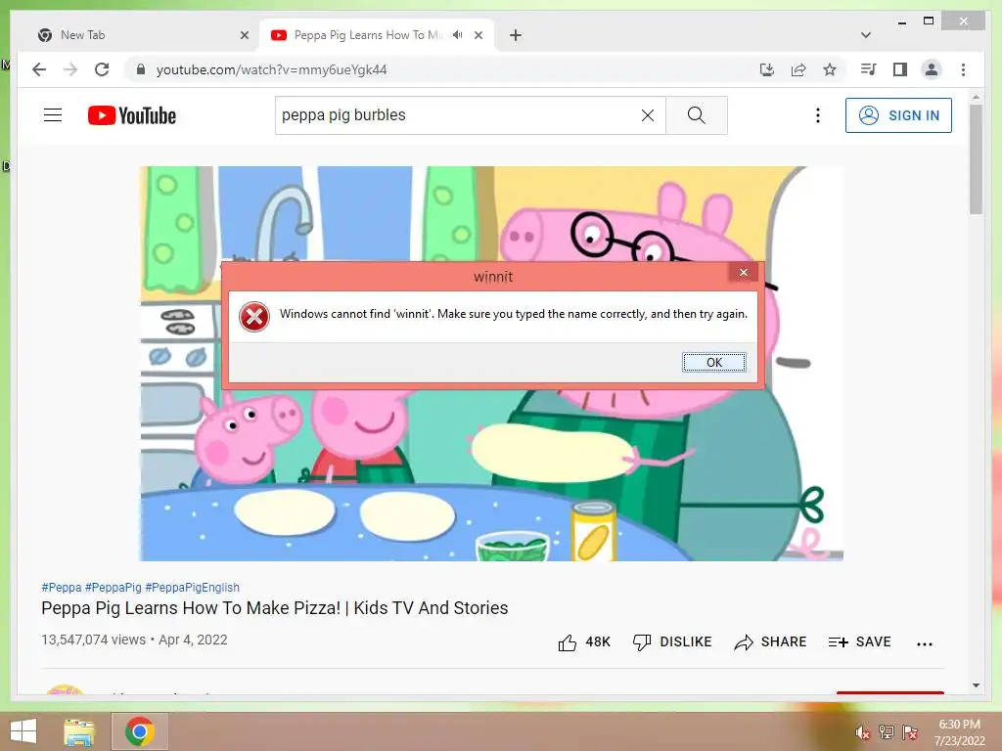Close the winnit error dialog with its X
The image size is (1002, 751).
[x=744, y=273]
